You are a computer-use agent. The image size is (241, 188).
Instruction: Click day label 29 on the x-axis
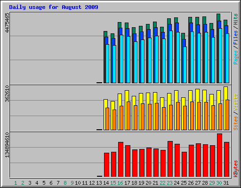click(212, 183)
